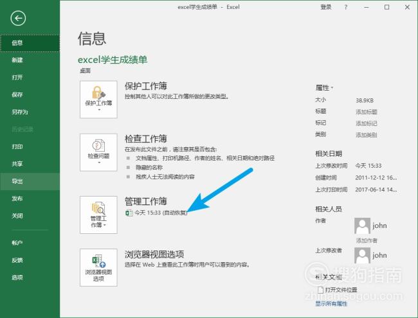This screenshot has height=318, width=418.
Task: Click 添加标题 (Add title) field
Action: (x=367, y=112)
